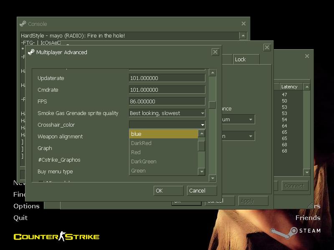This screenshot has height=250, width=334.
Task: Open the lower partly hidden dropdown in Options
Action: click(x=238, y=136)
